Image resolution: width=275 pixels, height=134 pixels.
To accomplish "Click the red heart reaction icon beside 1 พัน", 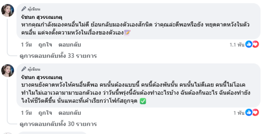I will (255, 112).
